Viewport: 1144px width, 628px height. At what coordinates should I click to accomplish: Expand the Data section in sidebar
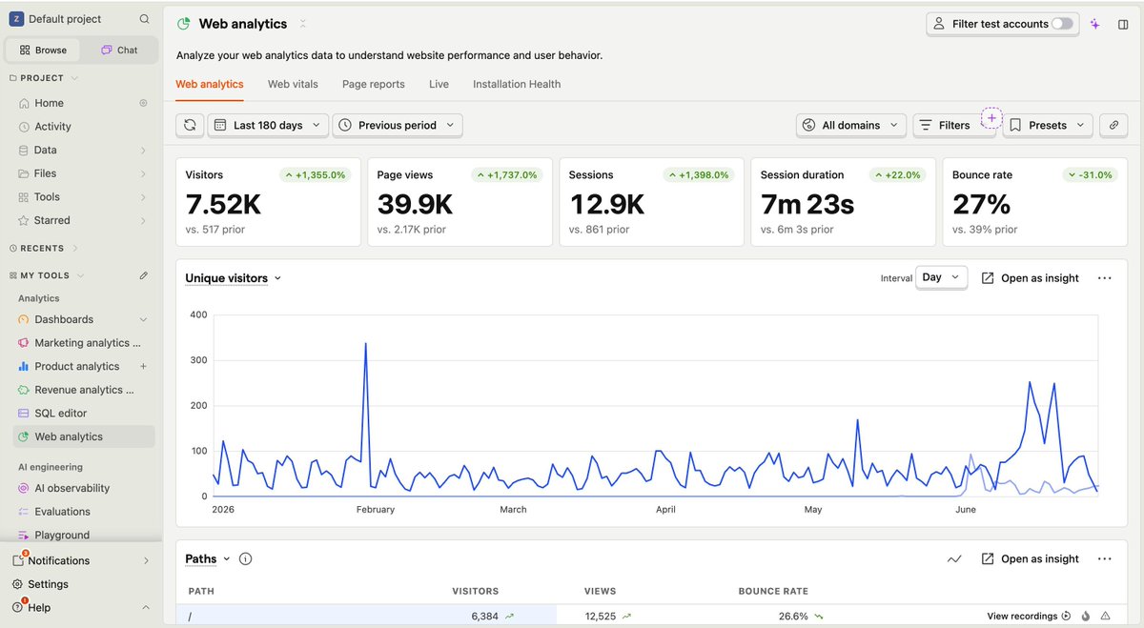tap(83, 150)
